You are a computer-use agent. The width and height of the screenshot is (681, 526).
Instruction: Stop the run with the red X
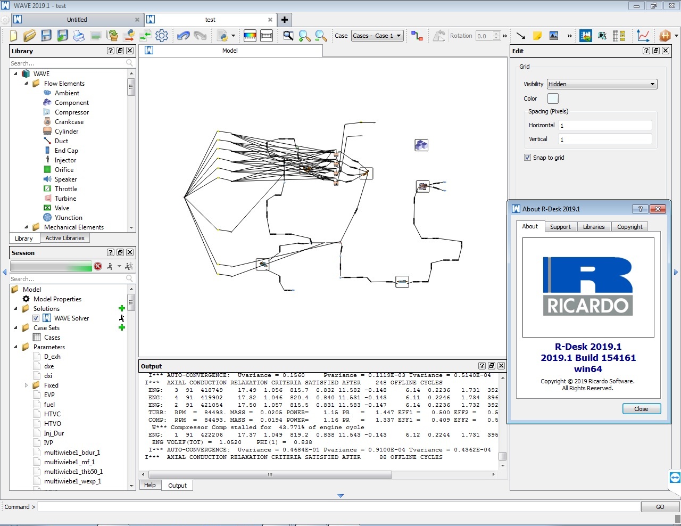pyautogui.click(x=98, y=266)
